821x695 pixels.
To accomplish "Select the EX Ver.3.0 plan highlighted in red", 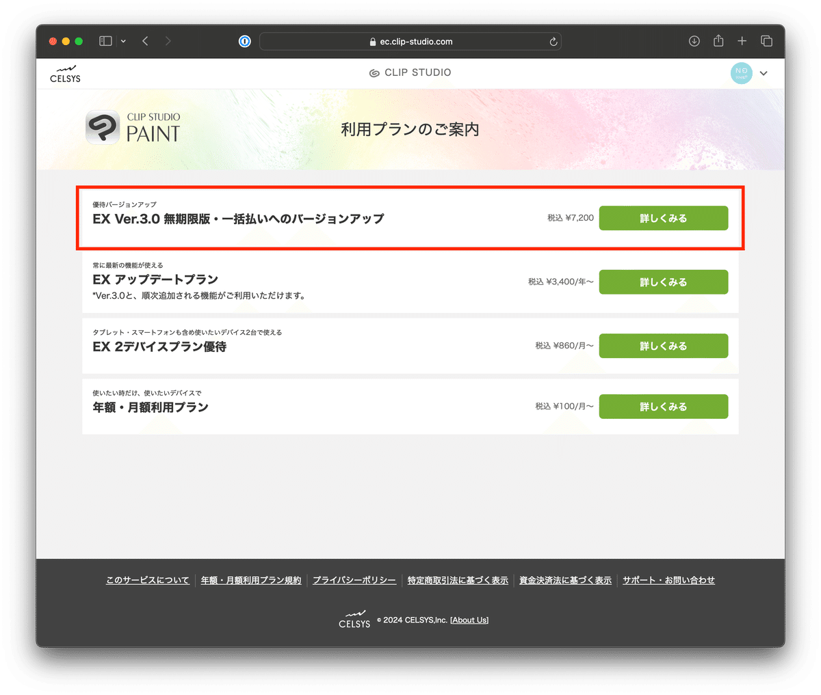I will click(x=663, y=218).
